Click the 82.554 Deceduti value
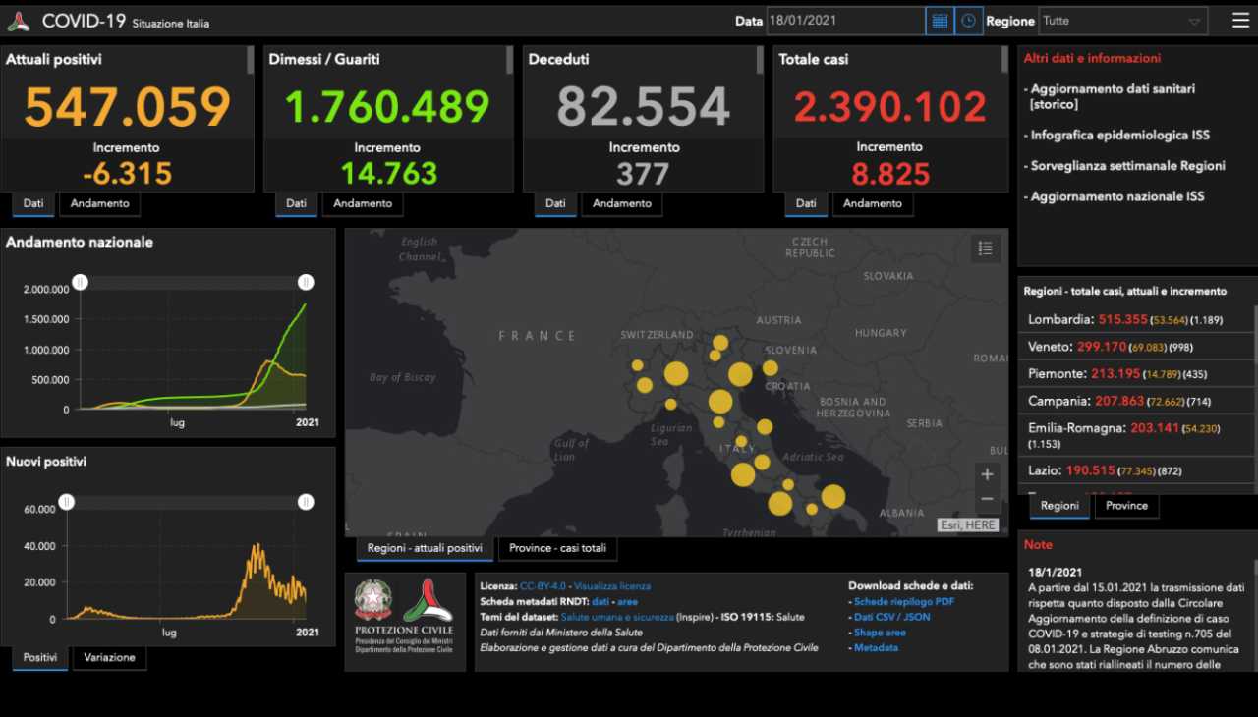The width and height of the screenshot is (1258, 717). (x=644, y=107)
